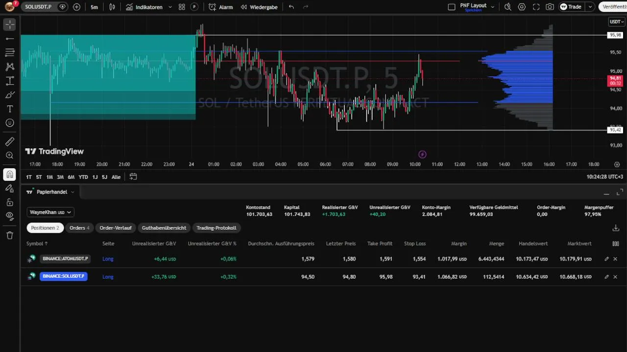
Task: Open the table column settings icon
Action: pyautogui.click(x=616, y=243)
